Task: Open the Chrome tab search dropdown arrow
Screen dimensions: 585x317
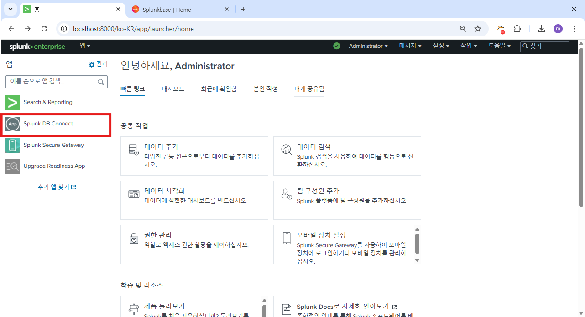Action: (10, 9)
